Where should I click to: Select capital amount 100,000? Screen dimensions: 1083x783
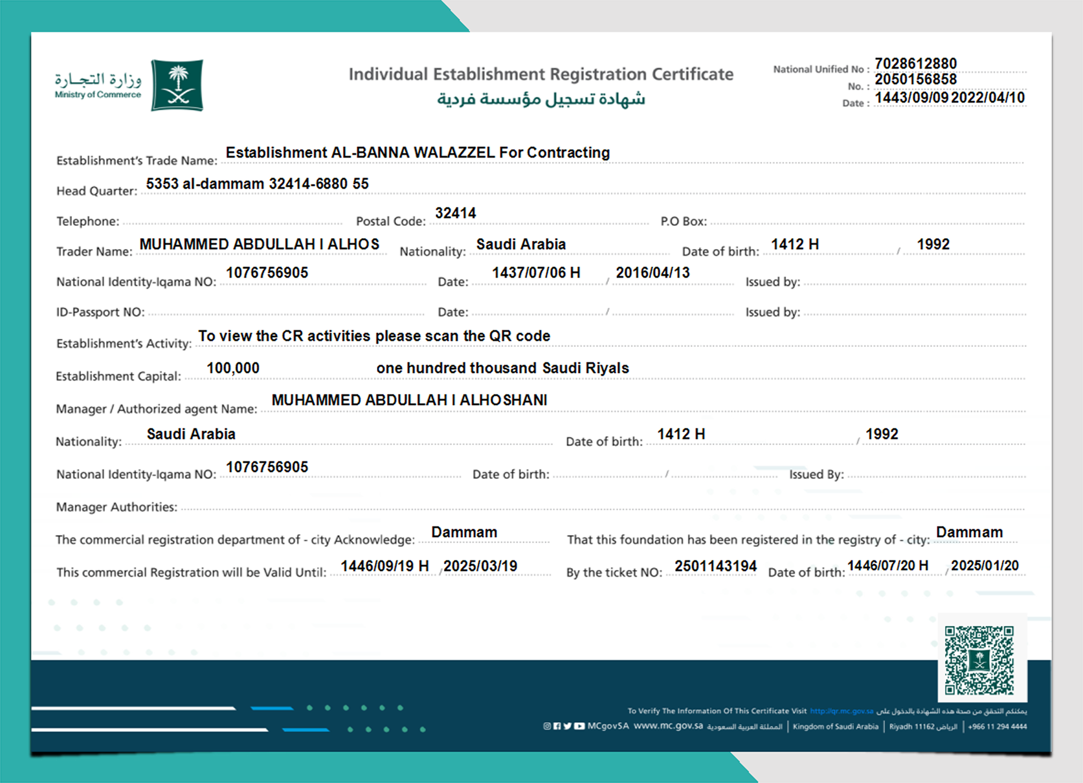point(233,368)
